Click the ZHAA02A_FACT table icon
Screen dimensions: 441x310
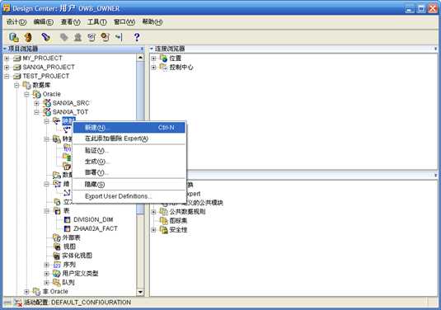point(68,228)
